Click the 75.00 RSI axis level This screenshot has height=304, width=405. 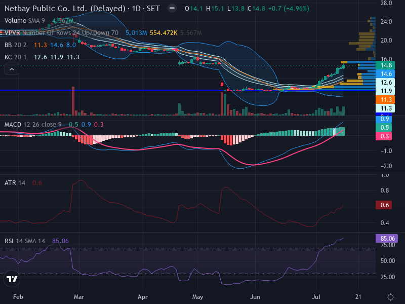coord(388,245)
